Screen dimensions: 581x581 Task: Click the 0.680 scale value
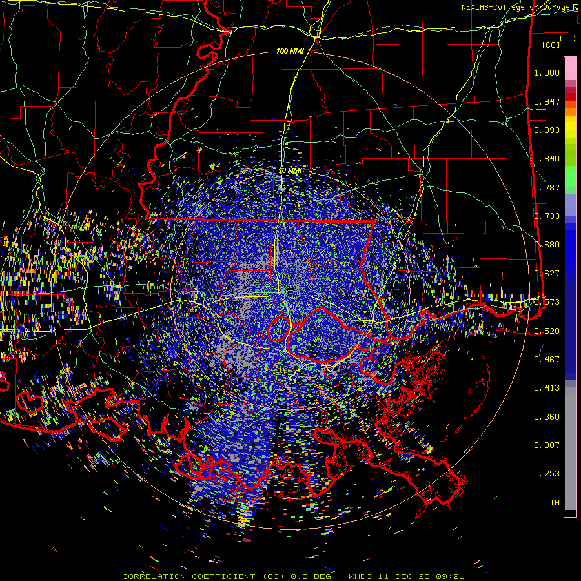coord(547,245)
